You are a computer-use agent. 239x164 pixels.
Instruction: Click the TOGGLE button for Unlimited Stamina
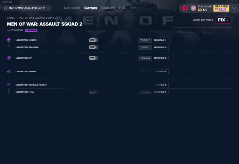pos(145,47)
